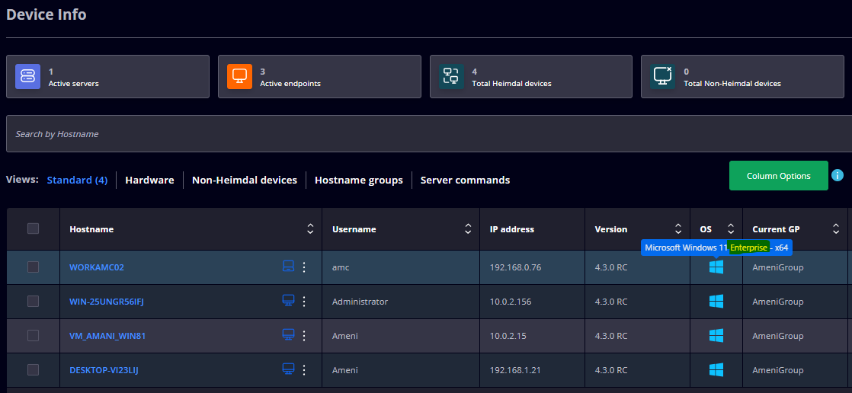This screenshot has height=393, width=852.
Task: Check the WORKAMC02 row checkbox
Action: pos(33,267)
